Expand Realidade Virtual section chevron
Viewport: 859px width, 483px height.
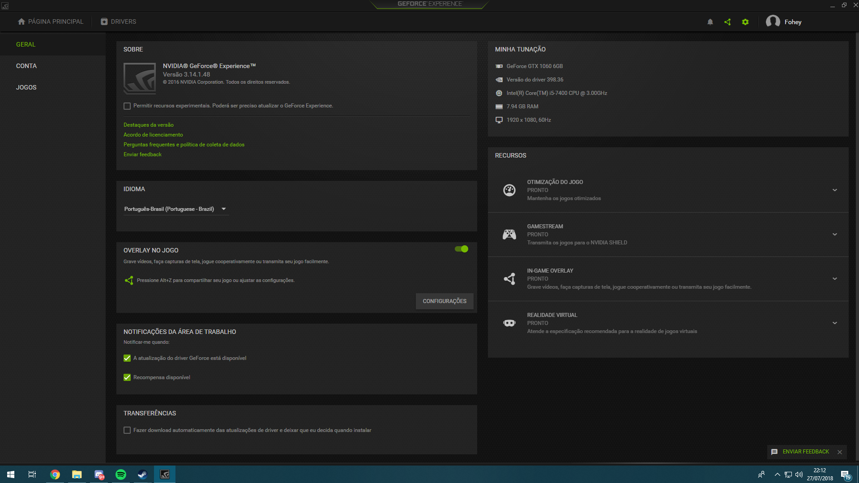coord(835,323)
